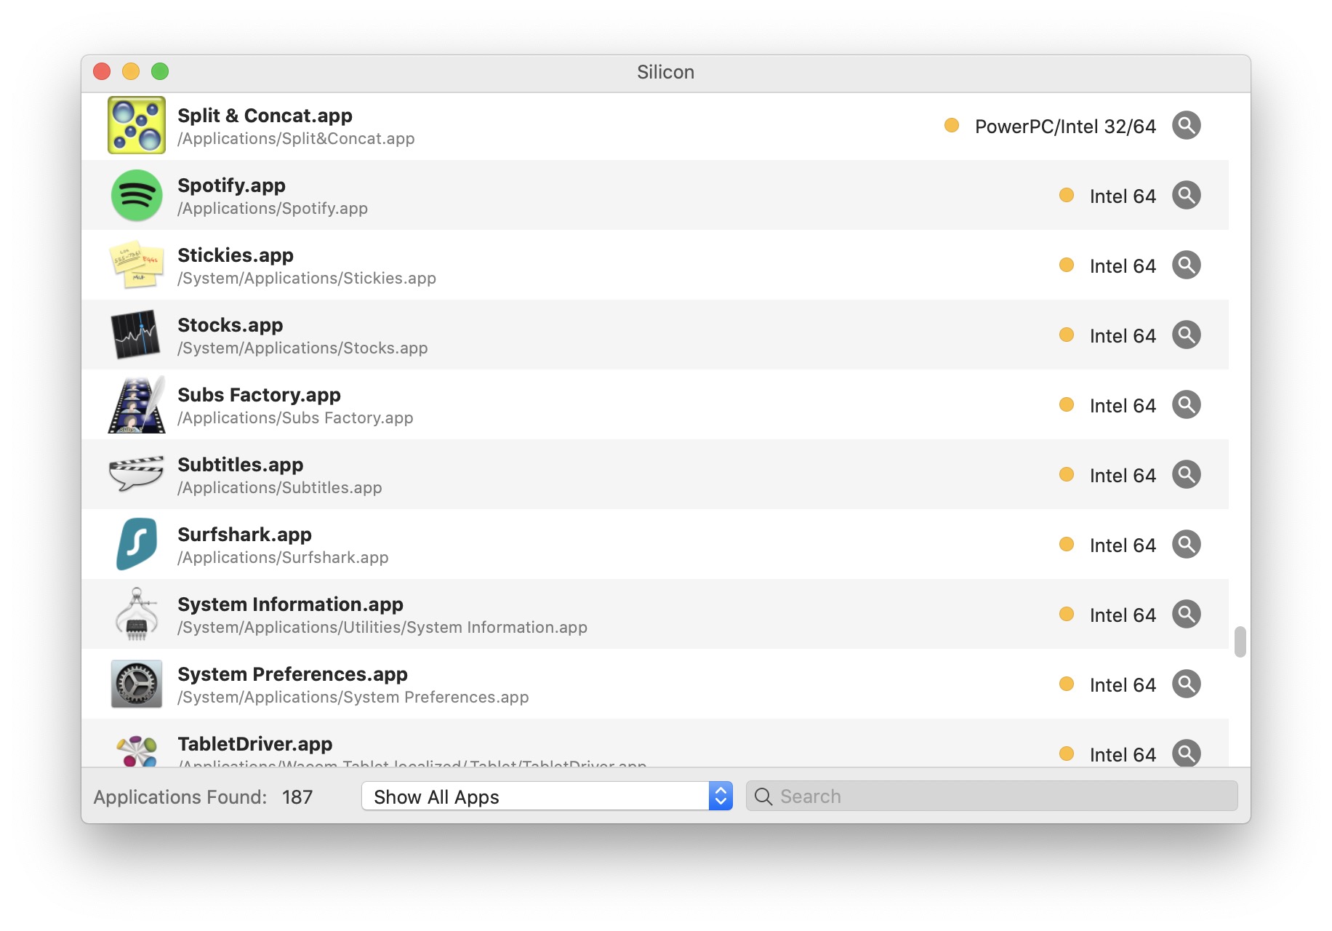Click the /System/Applications/Stickies.app path
This screenshot has height=931, width=1332.
pos(307,279)
